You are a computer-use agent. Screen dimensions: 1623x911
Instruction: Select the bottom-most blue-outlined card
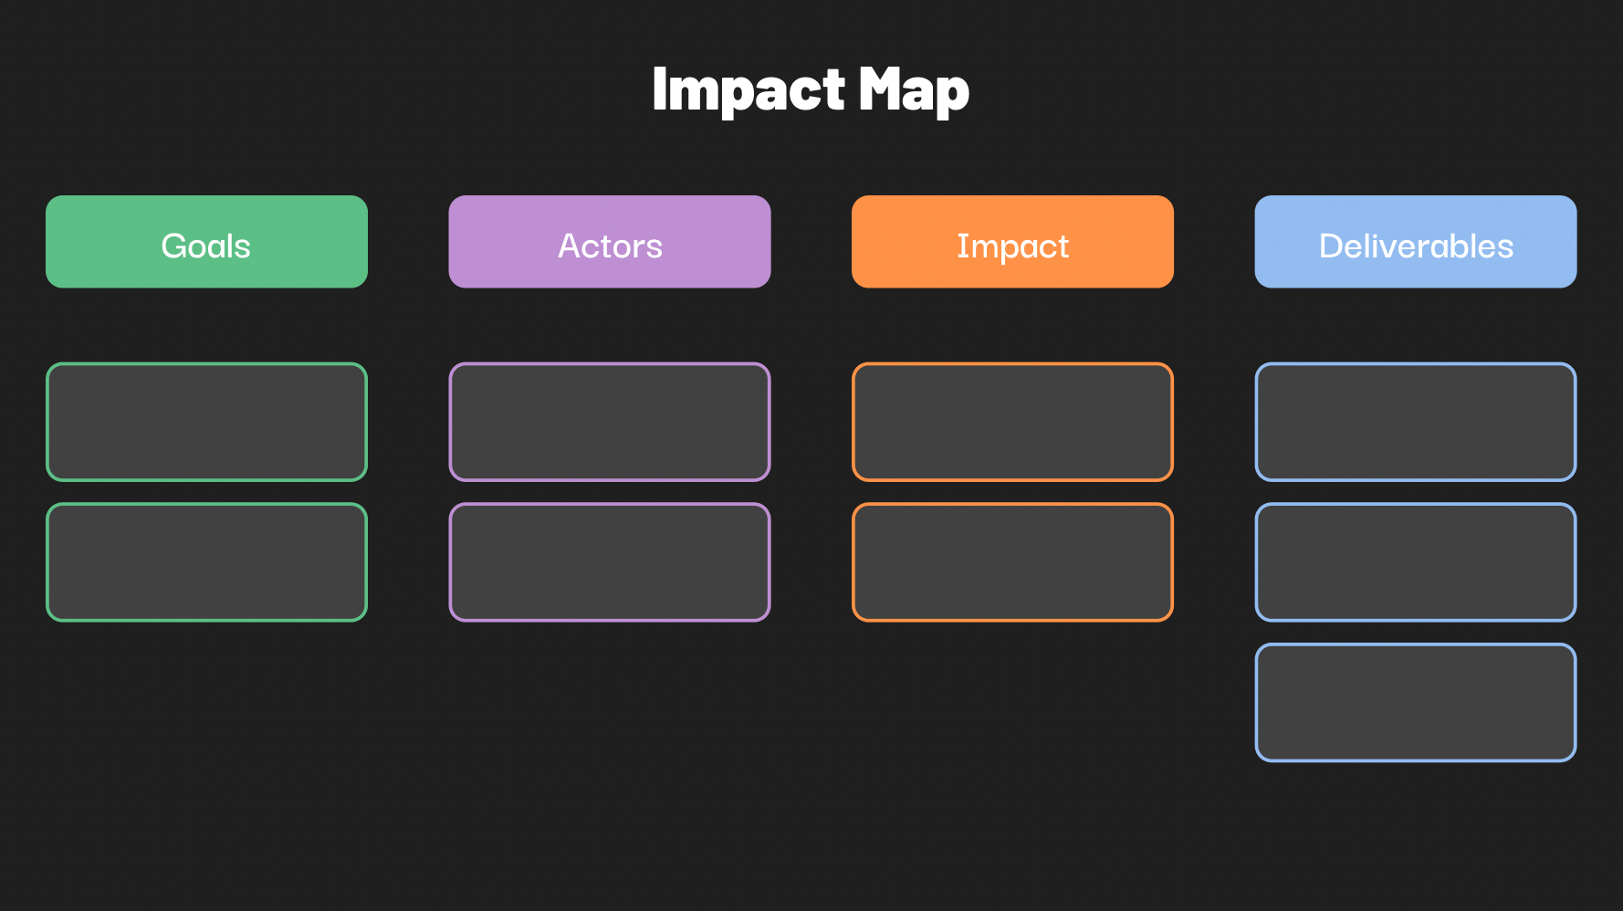pyautogui.click(x=1416, y=703)
